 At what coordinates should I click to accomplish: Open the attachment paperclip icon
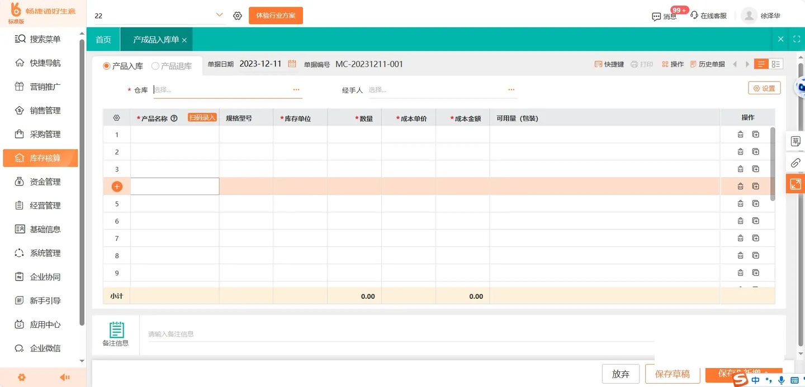(x=795, y=163)
